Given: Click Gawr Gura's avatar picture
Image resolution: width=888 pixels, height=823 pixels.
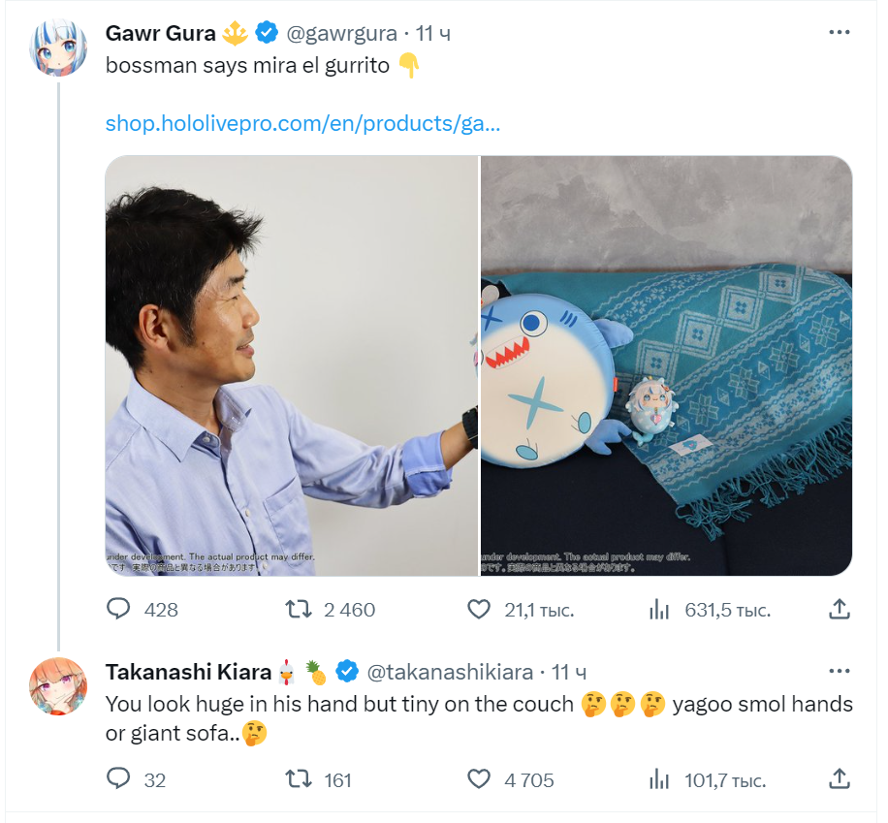Looking at the screenshot, I should coord(60,47).
